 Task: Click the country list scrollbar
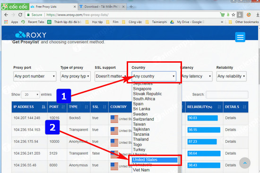180,127
